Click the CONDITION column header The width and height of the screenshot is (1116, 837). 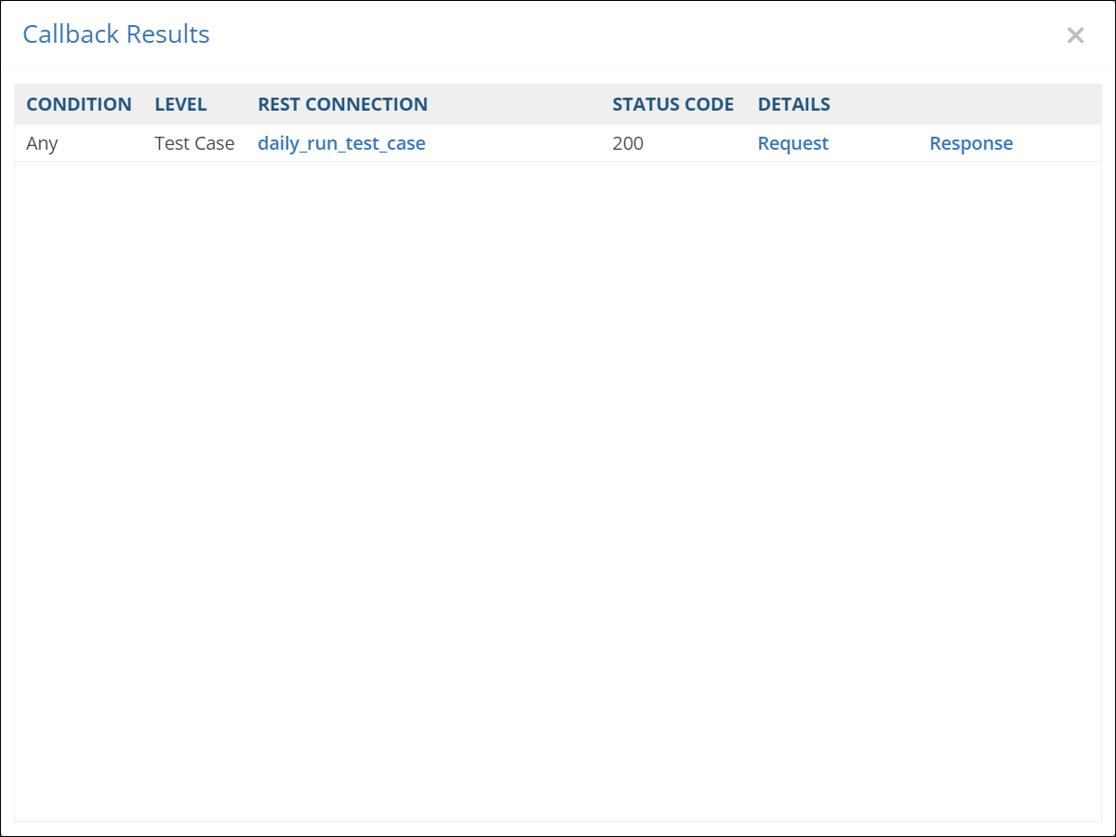pyautogui.click(x=79, y=104)
